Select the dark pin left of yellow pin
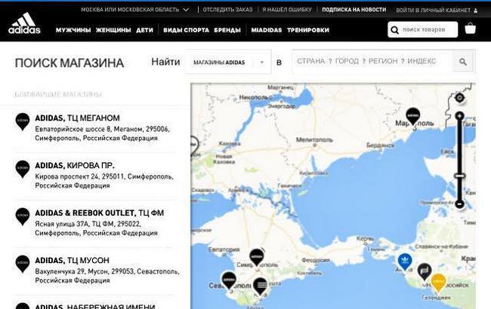The width and height of the screenshot is (491, 309). tap(425, 271)
